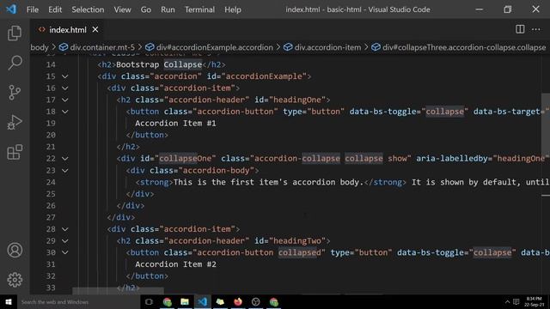Open the Go menu
This screenshot has height=309, width=550.
(x=146, y=9)
